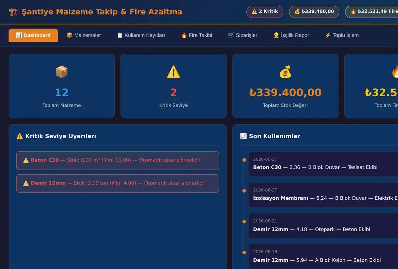Image resolution: width=398 pixels, height=269 pixels.
Task: Click the Beton C30 critical stock alert
Action: [x=117, y=161]
